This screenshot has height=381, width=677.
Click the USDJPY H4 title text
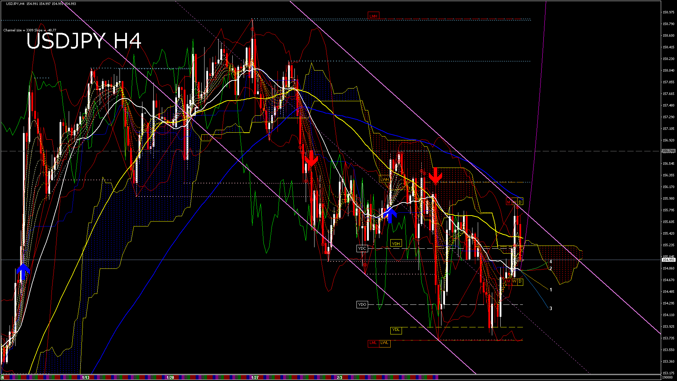(x=84, y=41)
